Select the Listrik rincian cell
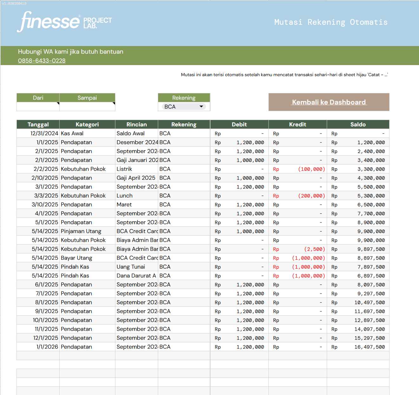The width and height of the screenshot is (419, 395). [x=136, y=169]
